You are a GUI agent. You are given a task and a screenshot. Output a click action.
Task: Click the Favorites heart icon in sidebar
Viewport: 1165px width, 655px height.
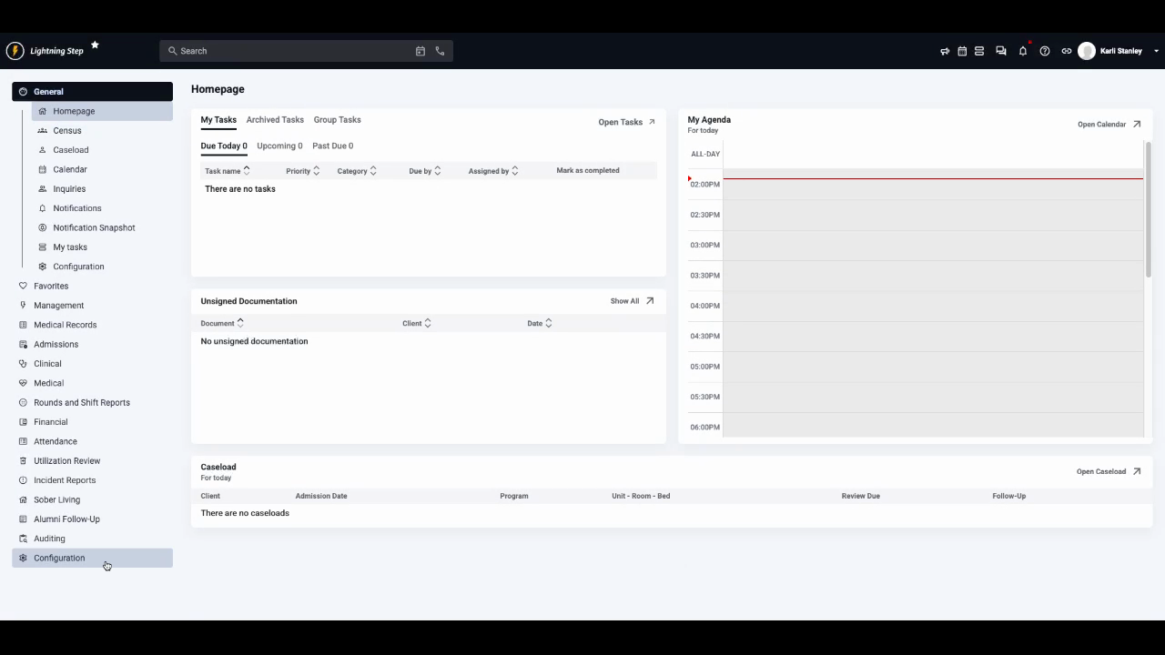pos(22,286)
